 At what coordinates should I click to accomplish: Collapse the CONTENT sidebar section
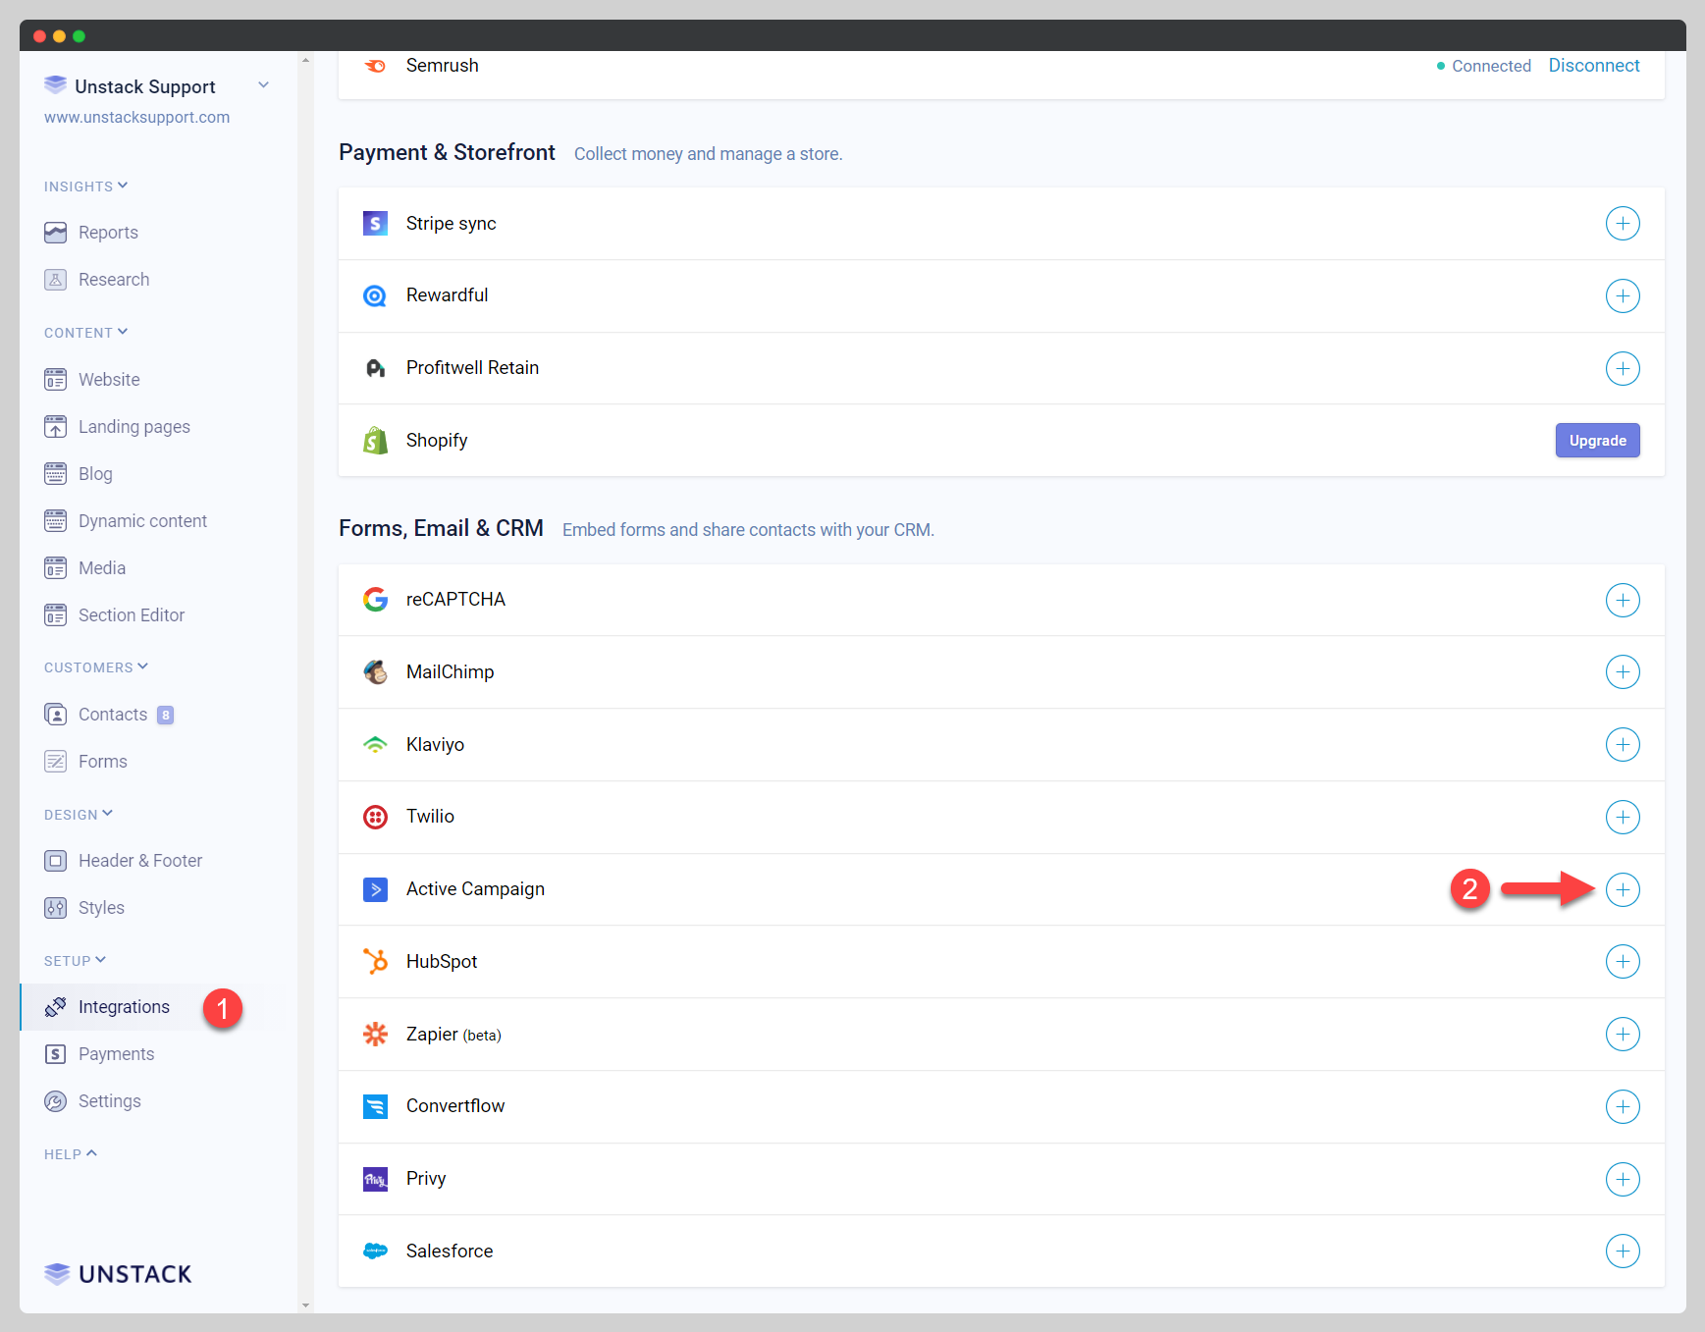(x=85, y=333)
